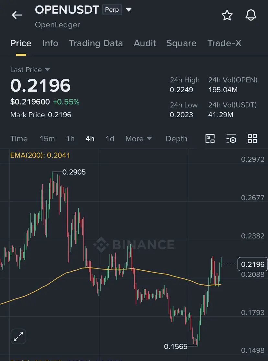Select the 1d chart interval

[110, 139]
